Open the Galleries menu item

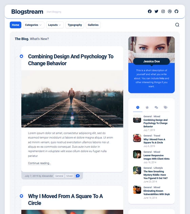pos(93,25)
